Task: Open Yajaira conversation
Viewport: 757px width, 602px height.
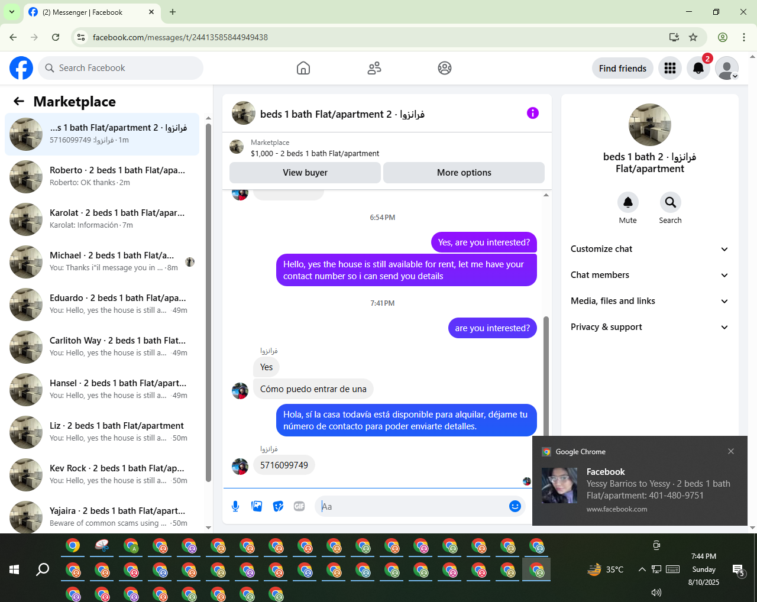Action: [x=102, y=516]
